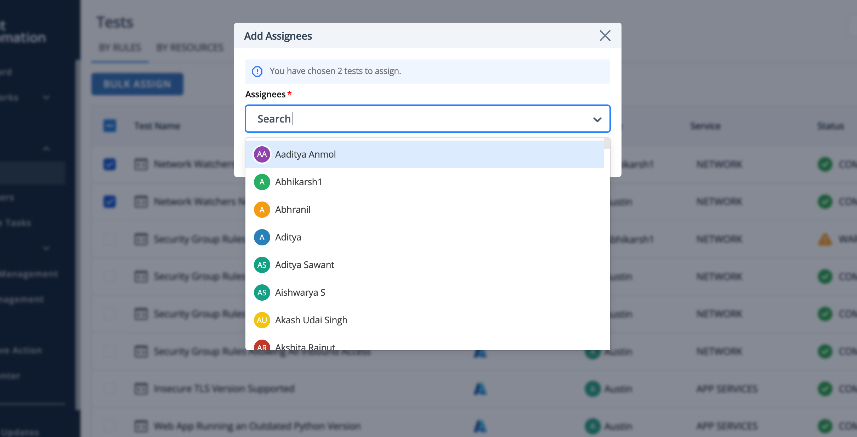Screen dimensions: 857x437
Task: Click Abhikarsh1's green avatar icon
Action: [262, 182]
